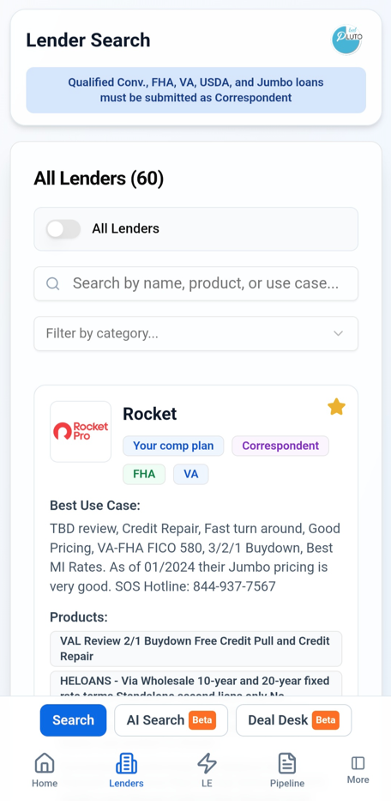Click the Your comp plan tag
The width and height of the screenshot is (391, 801).
pyautogui.click(x=173, y=446)
